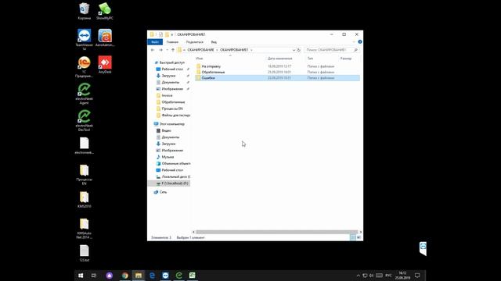Select the Процессы EN folder on desktop

(x=85, y=174)
